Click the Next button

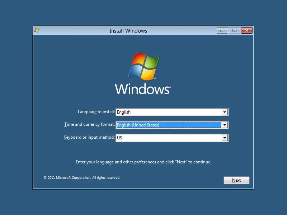236,180
